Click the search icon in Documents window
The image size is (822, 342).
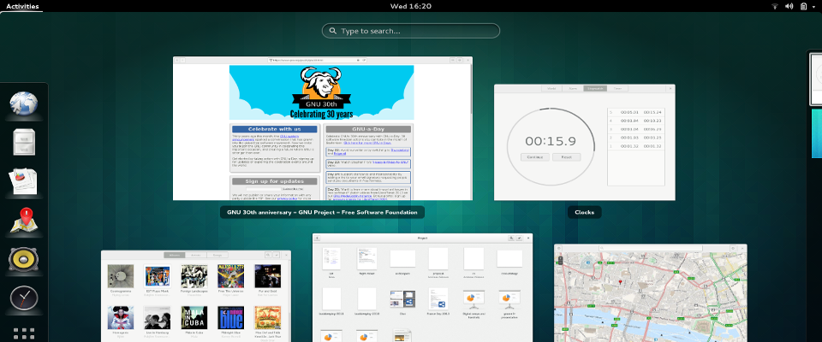tap(510, 238)
